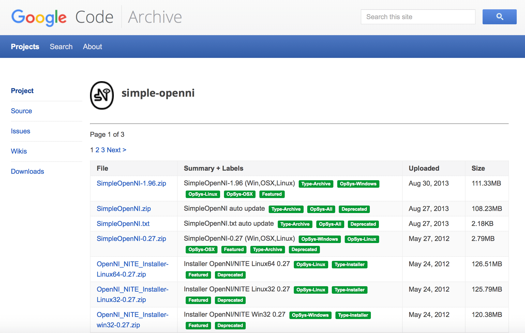Screen dimensions: 525x333
Task: Click Type-Archive label on SimpleOpenNI-0.27 row
Action: click(x=267, y=249)
